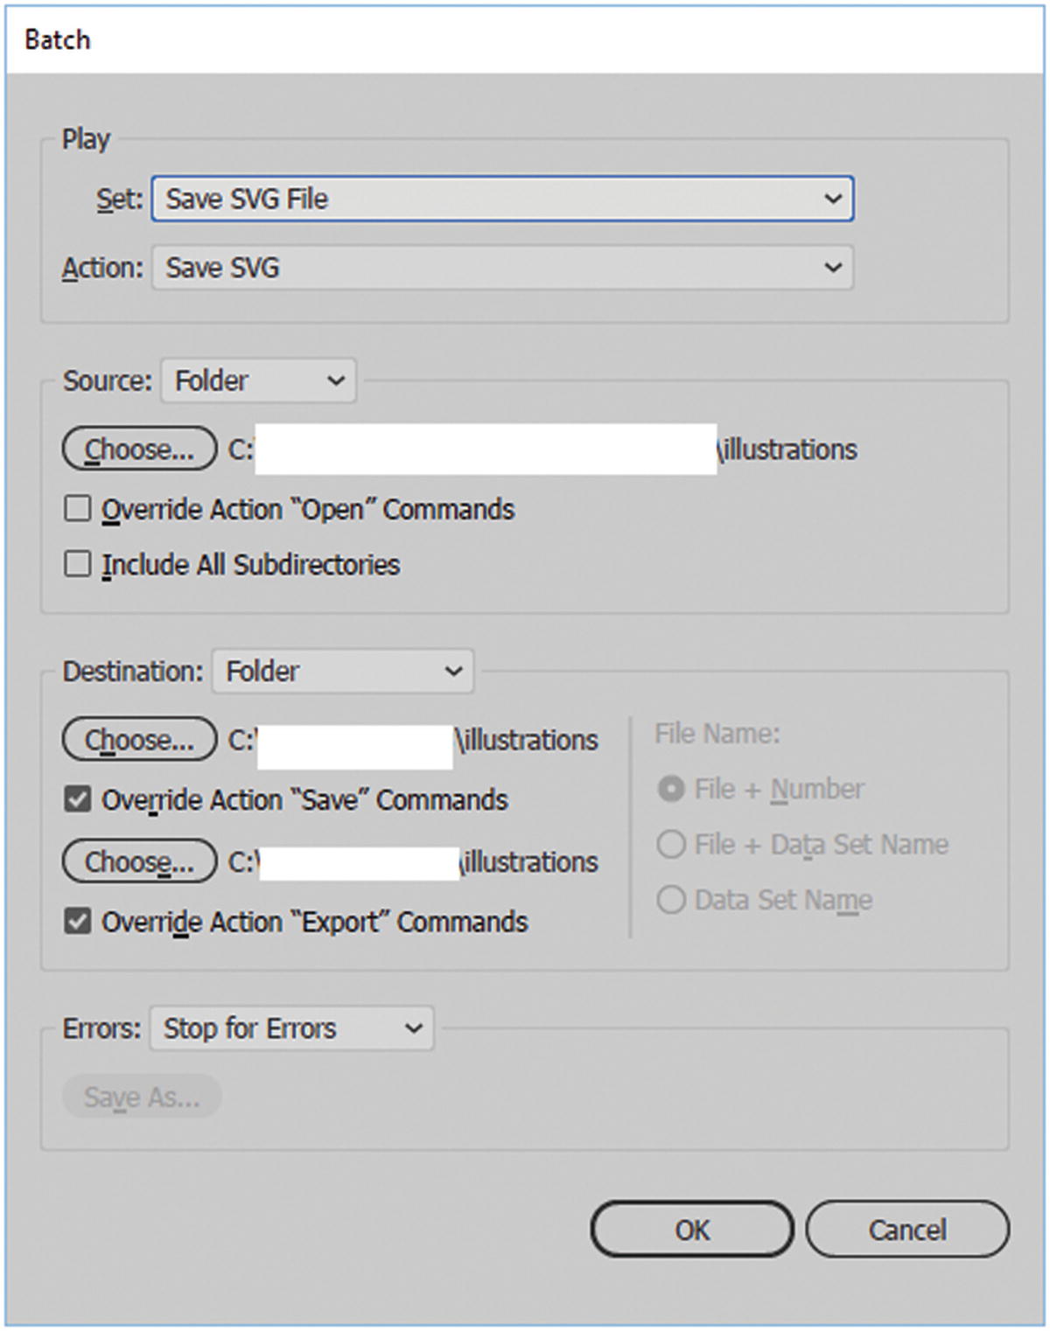Select File + Data Set Name option
Screen dimensions: 1050x1331
[x=671, y=845]
